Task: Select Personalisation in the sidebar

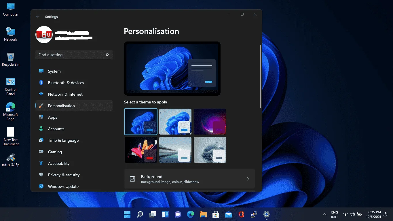Action: coord(74,106)
